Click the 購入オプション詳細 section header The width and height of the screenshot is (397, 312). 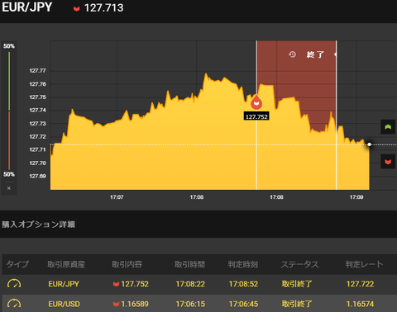pyautogui.click(x=38, y=225)
